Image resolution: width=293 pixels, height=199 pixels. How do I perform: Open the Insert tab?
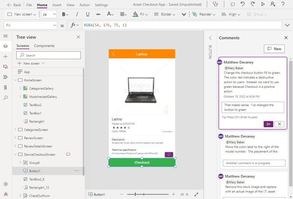pos(57,5)
